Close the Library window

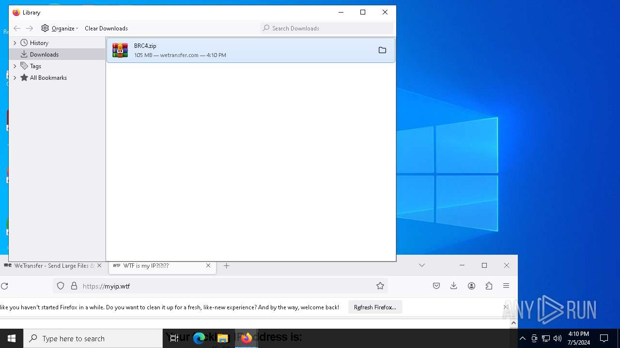[385, 13]
